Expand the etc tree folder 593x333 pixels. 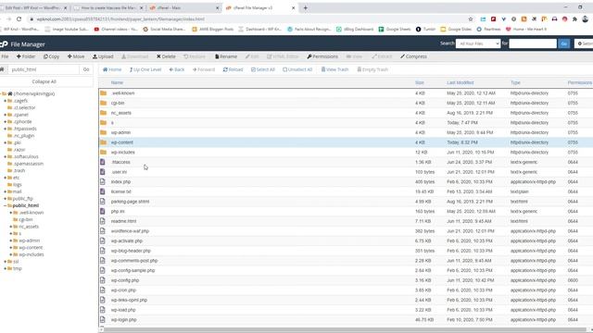pyautogui.click(x=5, y=178)
